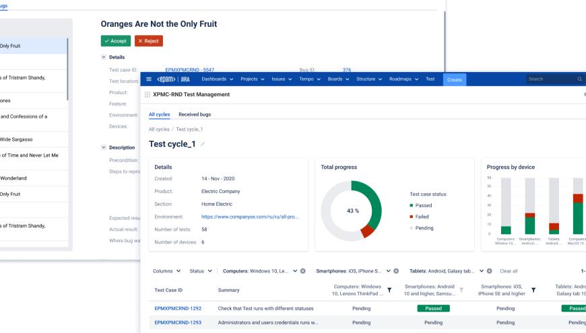The height and width of the screenshot is (333, 586).
Task: Click the Jira search field
Action: (551, 79)
